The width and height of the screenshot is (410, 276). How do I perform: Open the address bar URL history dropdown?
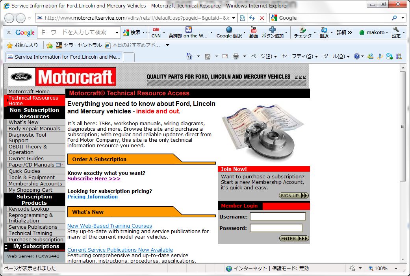click(234, 18)
